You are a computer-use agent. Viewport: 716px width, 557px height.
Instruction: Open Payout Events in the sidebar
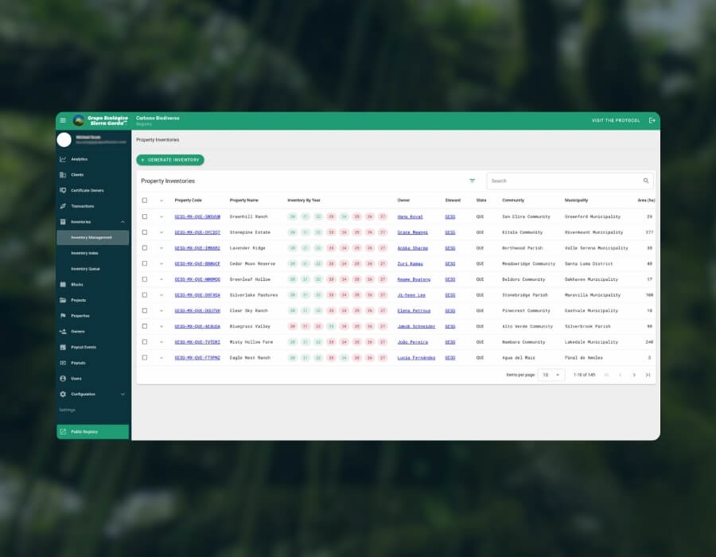pos(93,347)
